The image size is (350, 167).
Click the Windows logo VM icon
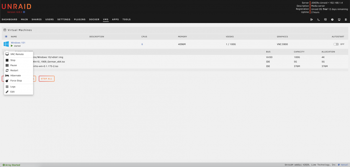point(6,44)
